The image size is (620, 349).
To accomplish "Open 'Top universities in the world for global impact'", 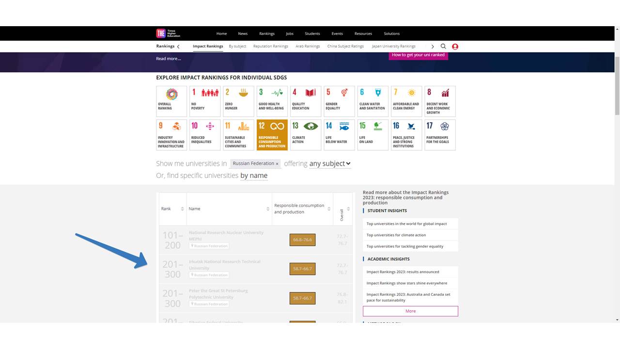I will [407, 224].
